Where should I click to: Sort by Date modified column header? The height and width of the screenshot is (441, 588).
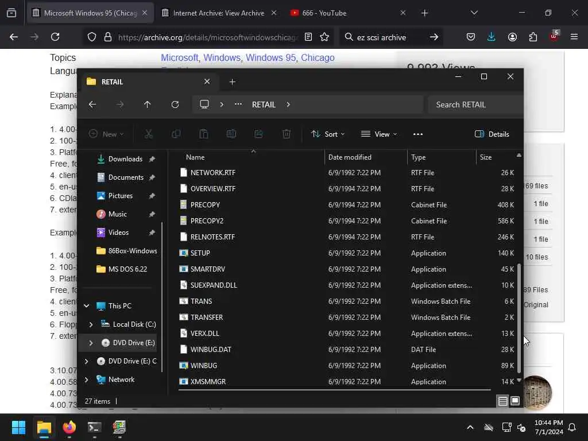coord(366,157)
